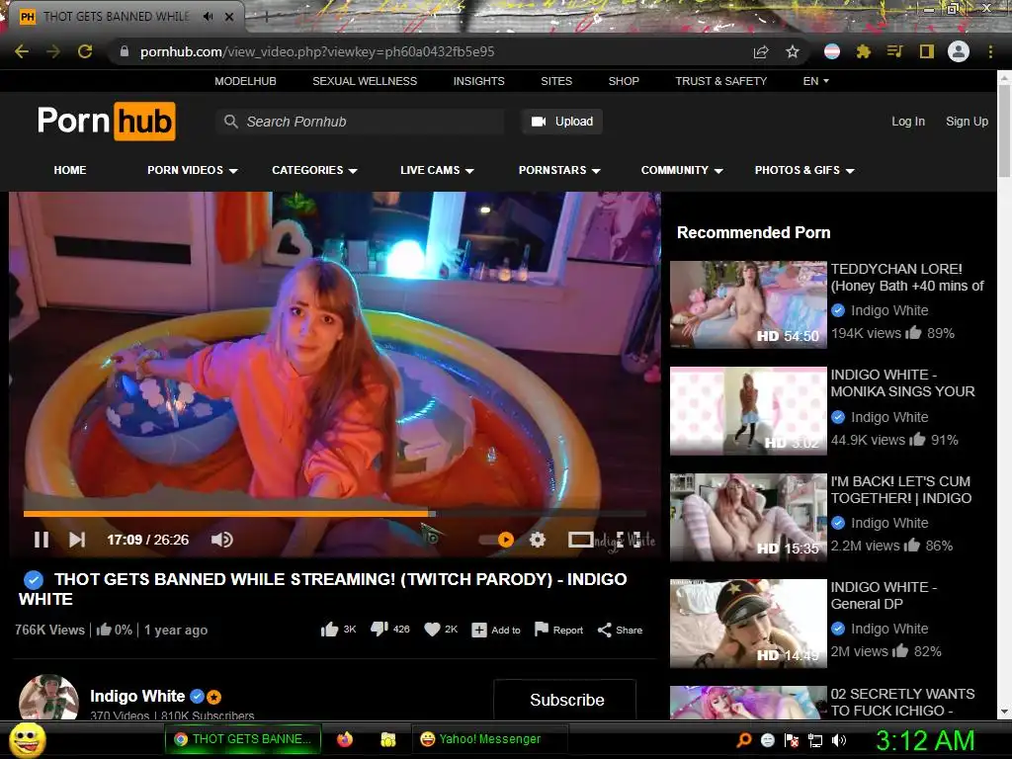Expand the CATEGORIES dropdown
This screenshot has width=1012, height=759.
point(314,170)
